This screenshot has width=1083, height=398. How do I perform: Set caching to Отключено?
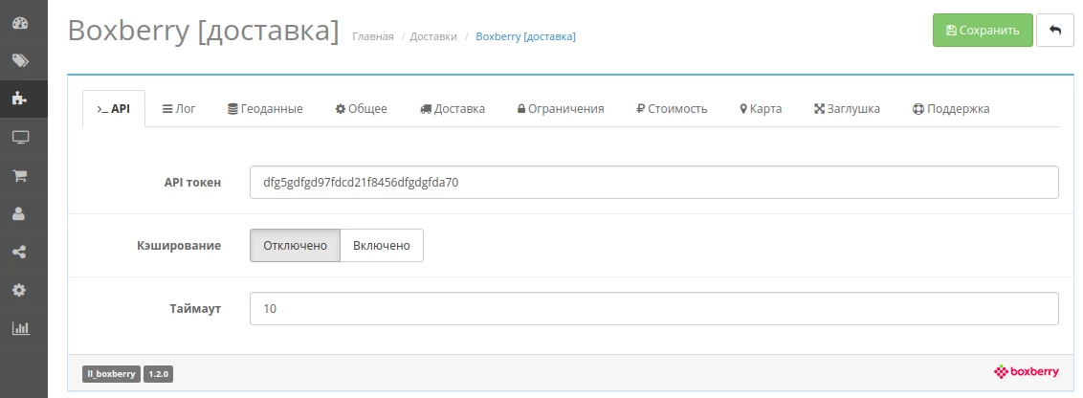(x=295, y=245)
